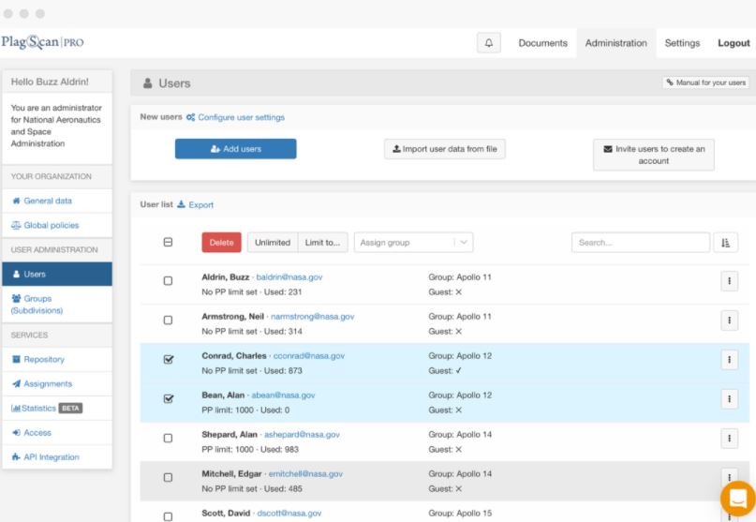756x522 pixels.
Task: Focus the user Search field
Action: click(640, 243)
